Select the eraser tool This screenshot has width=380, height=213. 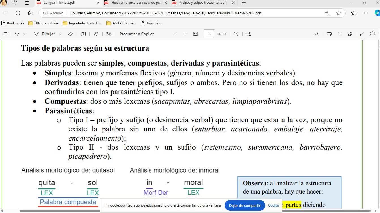click(71, 34)
